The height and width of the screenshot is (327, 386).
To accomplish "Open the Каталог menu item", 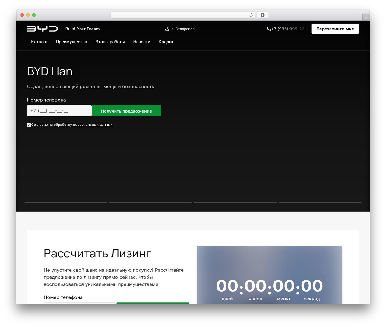I will point(39,42).
